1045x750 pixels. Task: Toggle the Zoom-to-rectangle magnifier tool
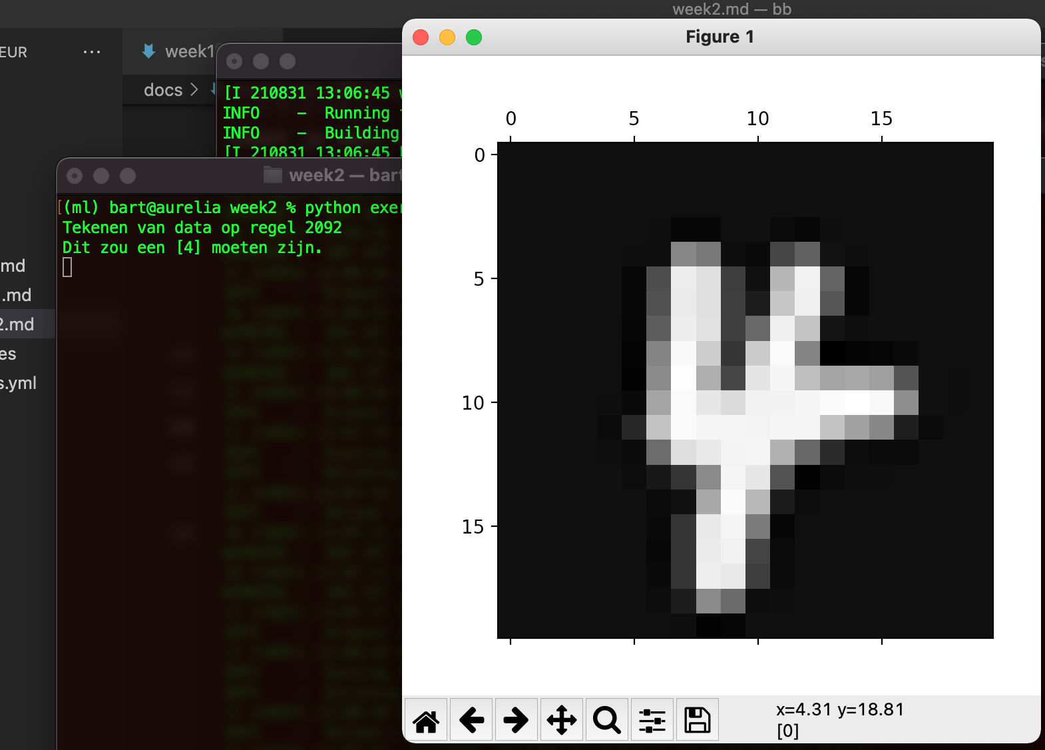coord(607,720)
